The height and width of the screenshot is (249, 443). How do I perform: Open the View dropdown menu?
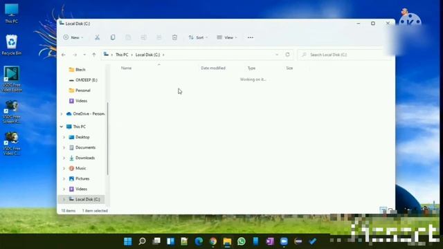[x=227, y=37]
